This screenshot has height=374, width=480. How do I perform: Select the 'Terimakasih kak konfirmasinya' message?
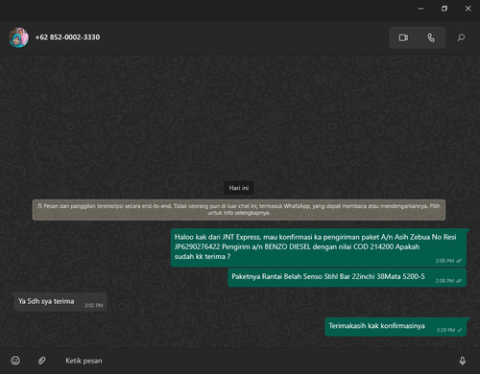(x=396, y=327)
